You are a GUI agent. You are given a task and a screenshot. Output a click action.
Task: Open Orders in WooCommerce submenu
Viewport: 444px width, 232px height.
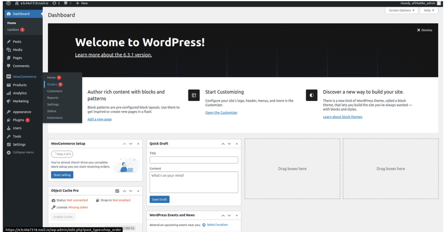[x=52, y=85]
